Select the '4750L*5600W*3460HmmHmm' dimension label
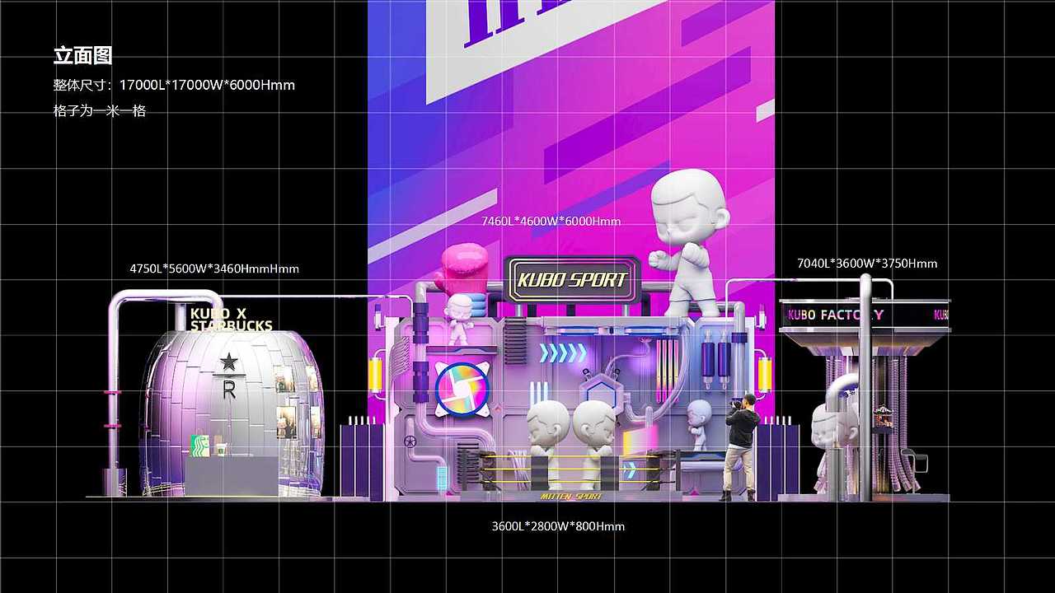 214,268
